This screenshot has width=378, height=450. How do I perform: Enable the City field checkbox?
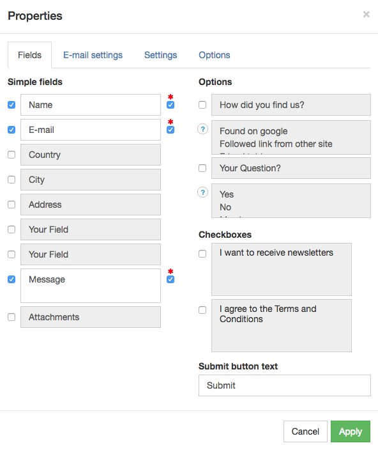pos(11,180)
